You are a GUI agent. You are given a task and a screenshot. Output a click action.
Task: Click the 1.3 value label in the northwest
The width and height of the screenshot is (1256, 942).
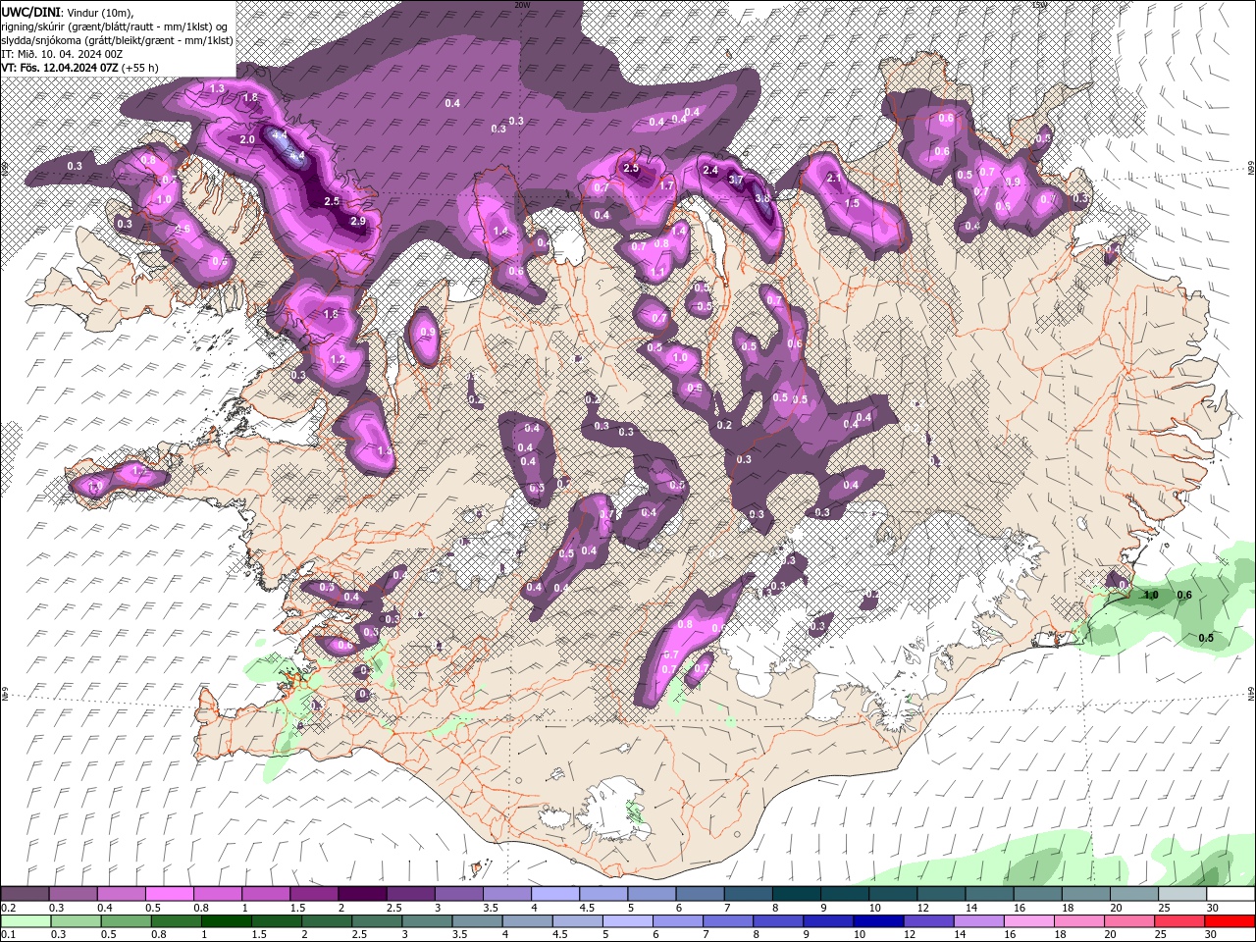click(218, 88)
